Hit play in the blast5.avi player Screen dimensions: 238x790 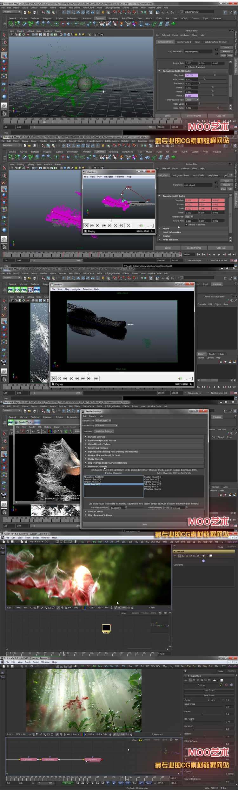(x=86, y=225)
